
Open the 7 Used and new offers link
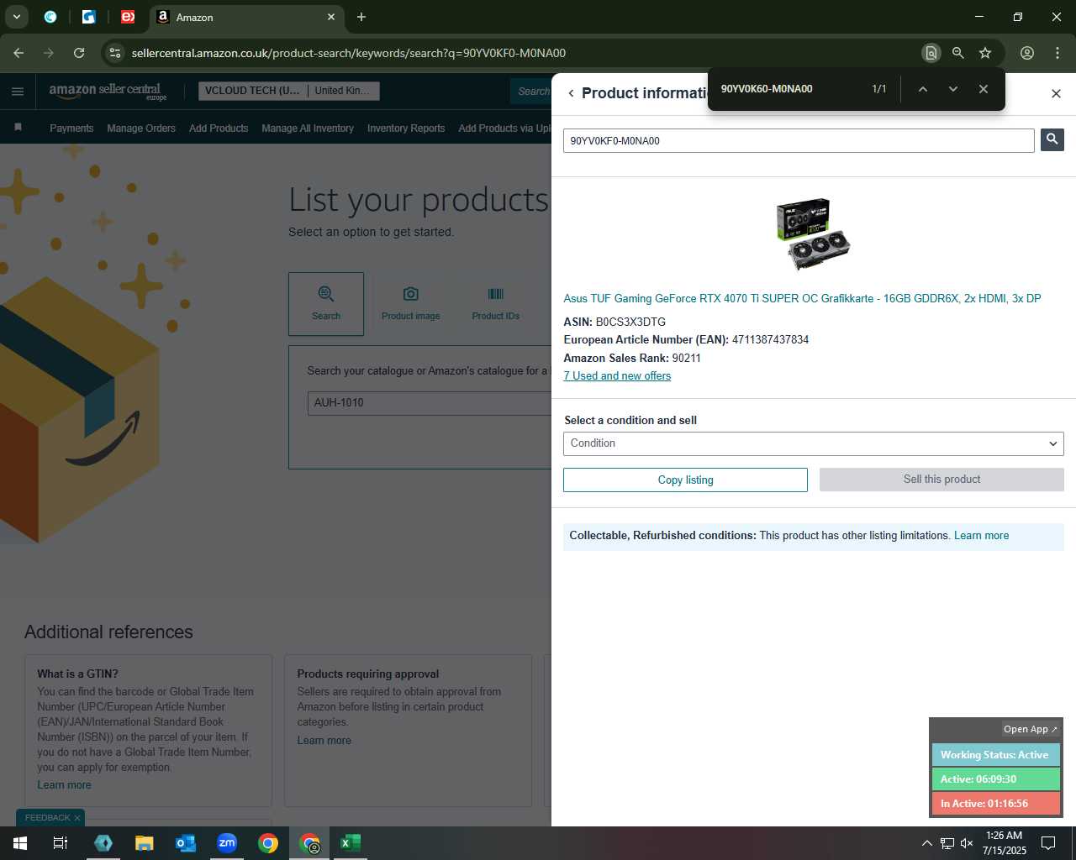617,376
